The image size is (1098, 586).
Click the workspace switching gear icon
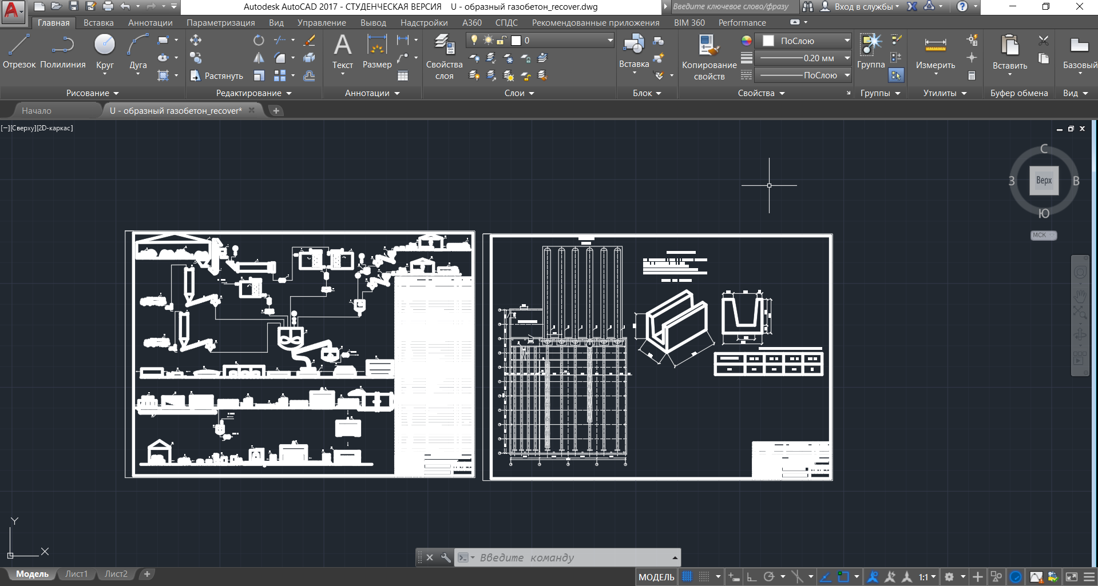pyautogui.click(x=949, y=577)
